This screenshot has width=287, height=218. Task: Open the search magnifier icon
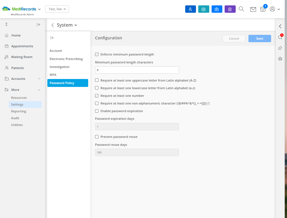point(241,9)
